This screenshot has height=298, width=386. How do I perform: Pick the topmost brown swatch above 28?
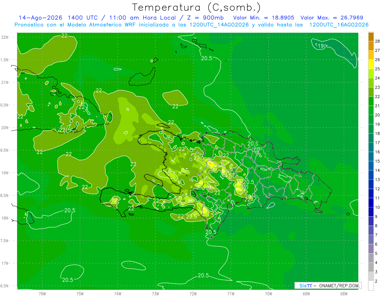click(371, 37)
